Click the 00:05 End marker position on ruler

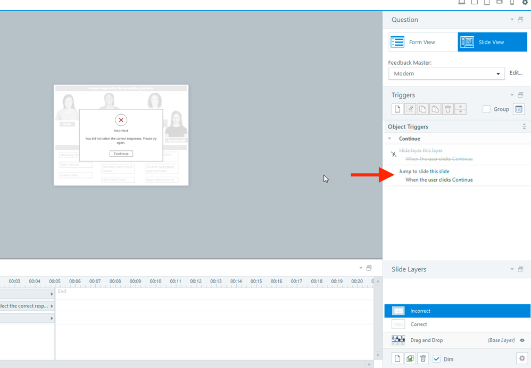(x=55, y=281)
